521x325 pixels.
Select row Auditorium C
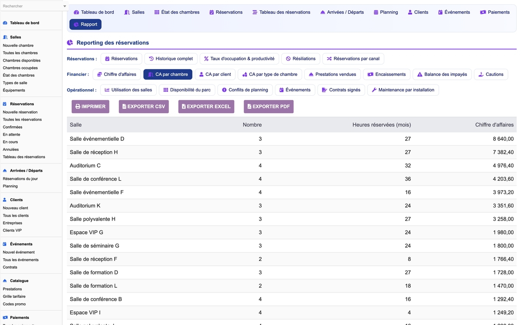[x=292, y=166]
